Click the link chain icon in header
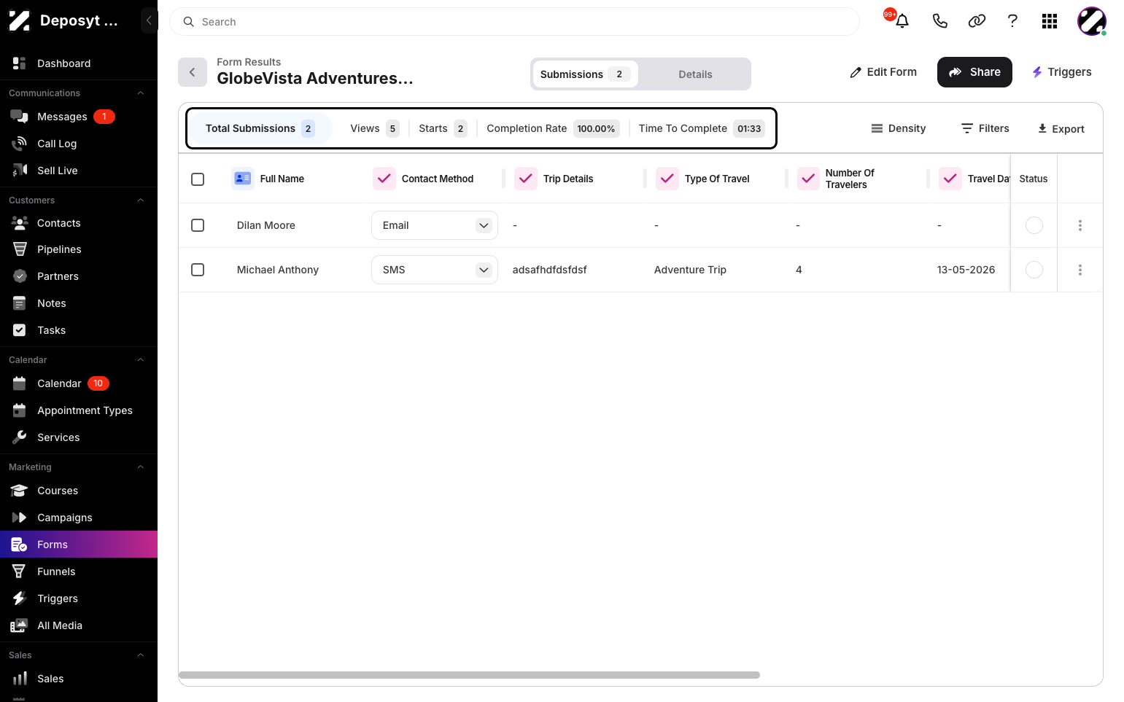The image size is (1124, 702). tap(977, 21)
